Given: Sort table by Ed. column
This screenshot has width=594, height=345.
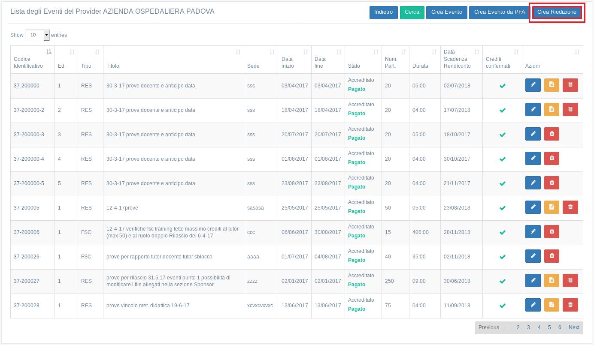Looking at the screenshot, I should tap(67, 60).
